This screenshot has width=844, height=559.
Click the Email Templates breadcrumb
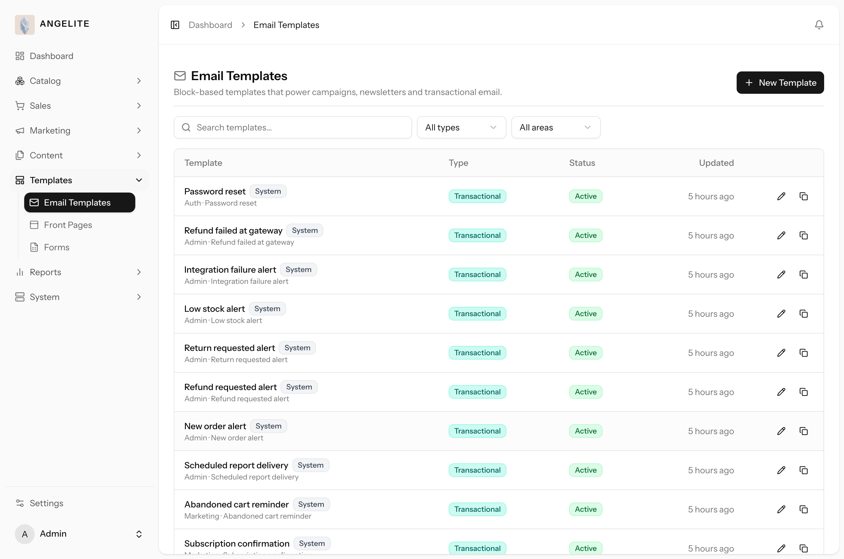pyautogui.click(x=286, y=25)
